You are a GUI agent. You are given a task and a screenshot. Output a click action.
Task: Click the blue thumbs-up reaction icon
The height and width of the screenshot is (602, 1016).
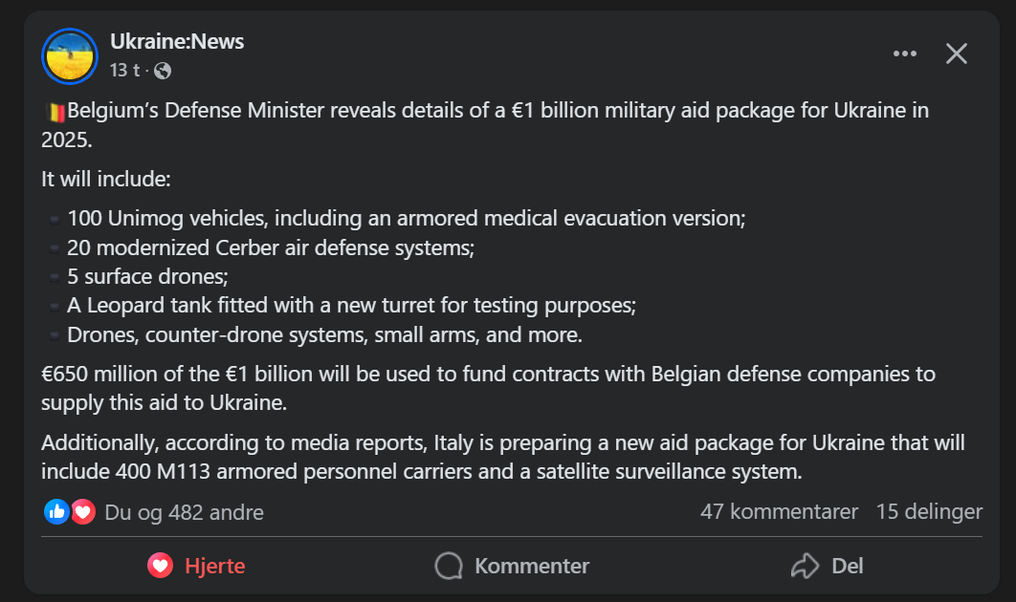pyautogui.click(x=56, y=512)
